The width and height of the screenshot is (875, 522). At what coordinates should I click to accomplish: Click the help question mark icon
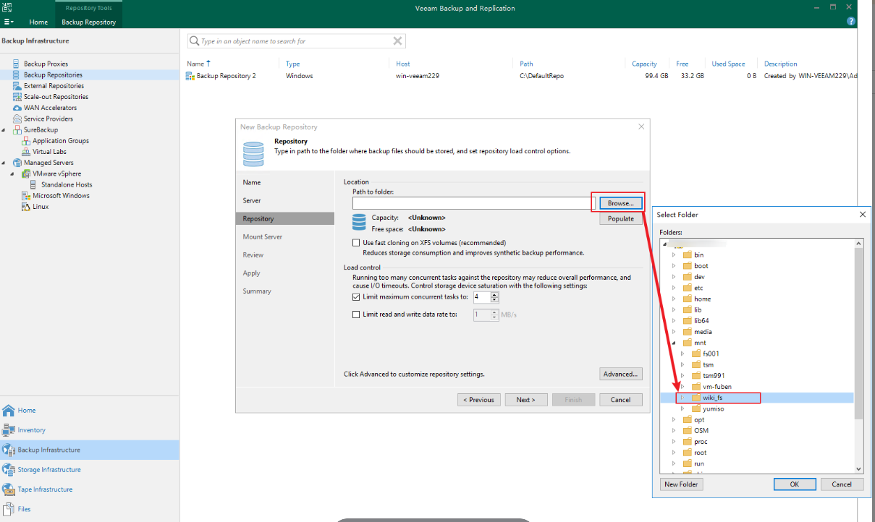coord(851,22)
